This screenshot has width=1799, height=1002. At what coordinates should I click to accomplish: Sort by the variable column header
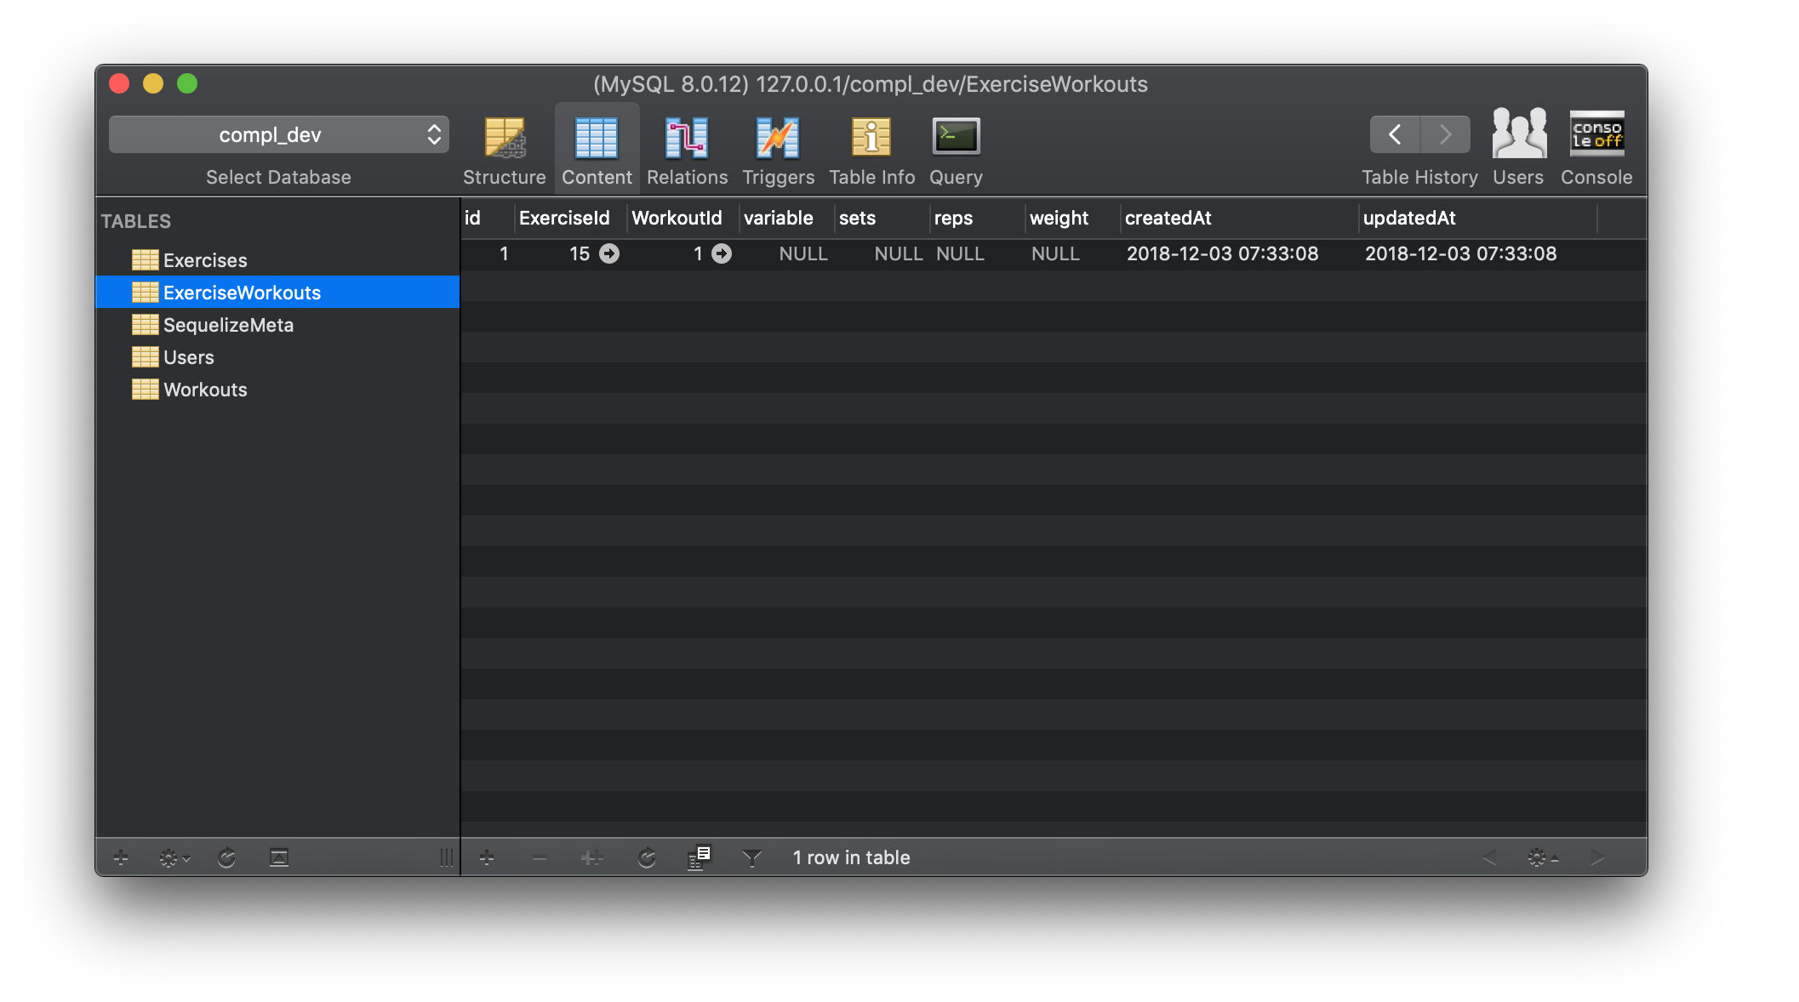click(x=787, y=219)
